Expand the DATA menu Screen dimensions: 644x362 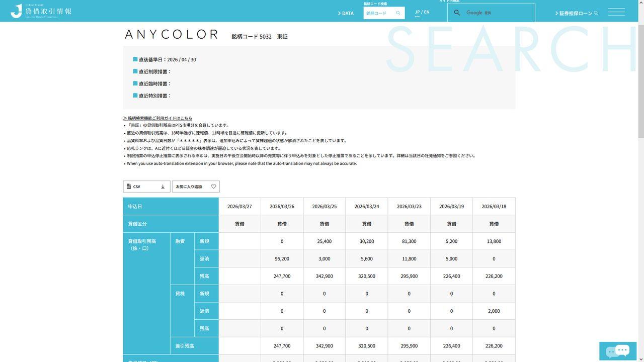[346, 14]
